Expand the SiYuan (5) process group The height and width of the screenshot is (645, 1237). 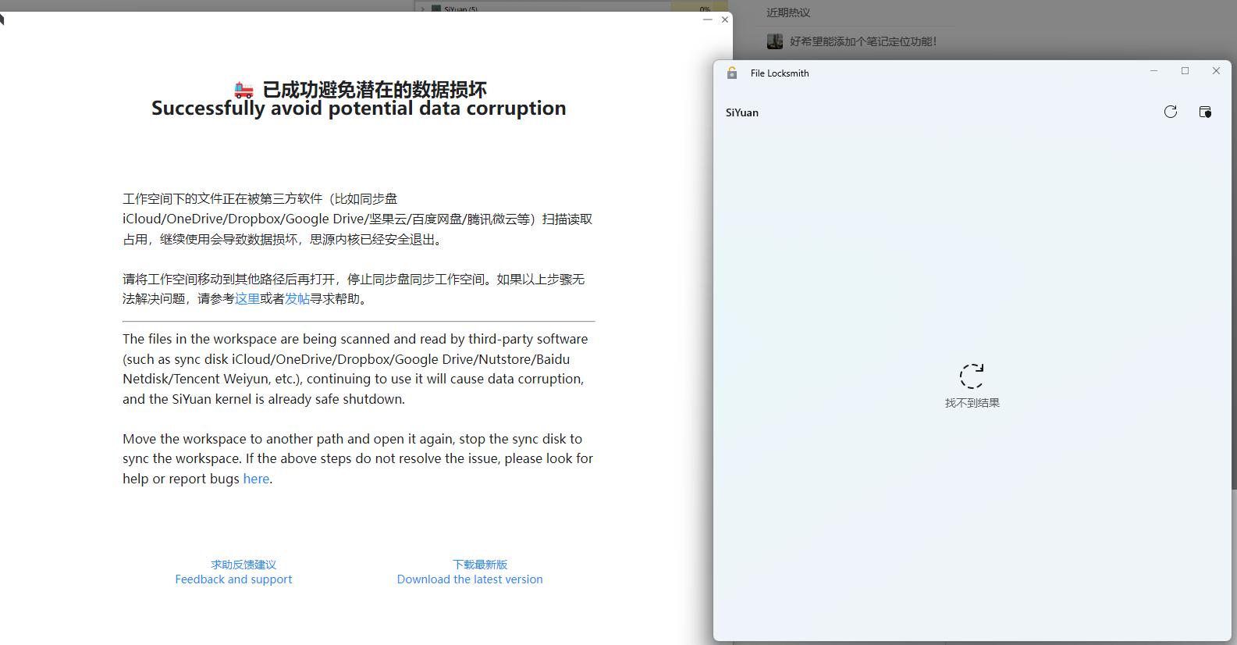(422, 9)
